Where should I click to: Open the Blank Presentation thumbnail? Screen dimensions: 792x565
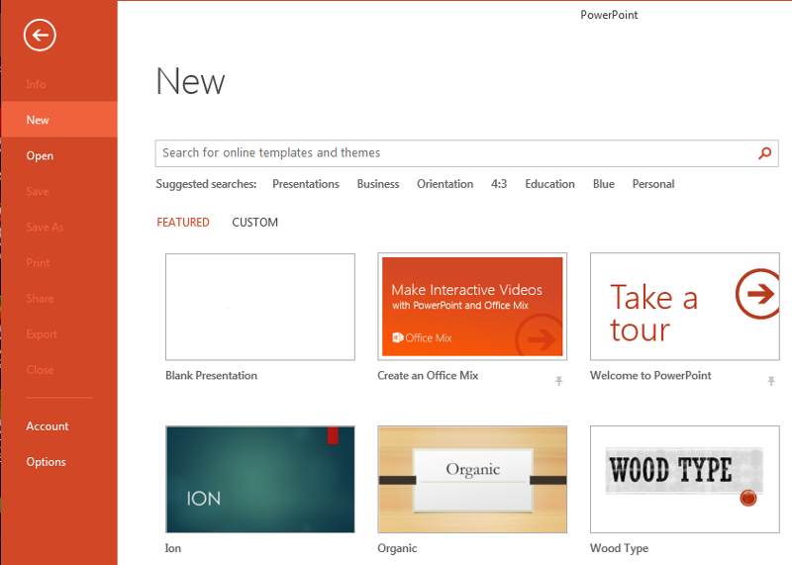[x=259, y=307]
